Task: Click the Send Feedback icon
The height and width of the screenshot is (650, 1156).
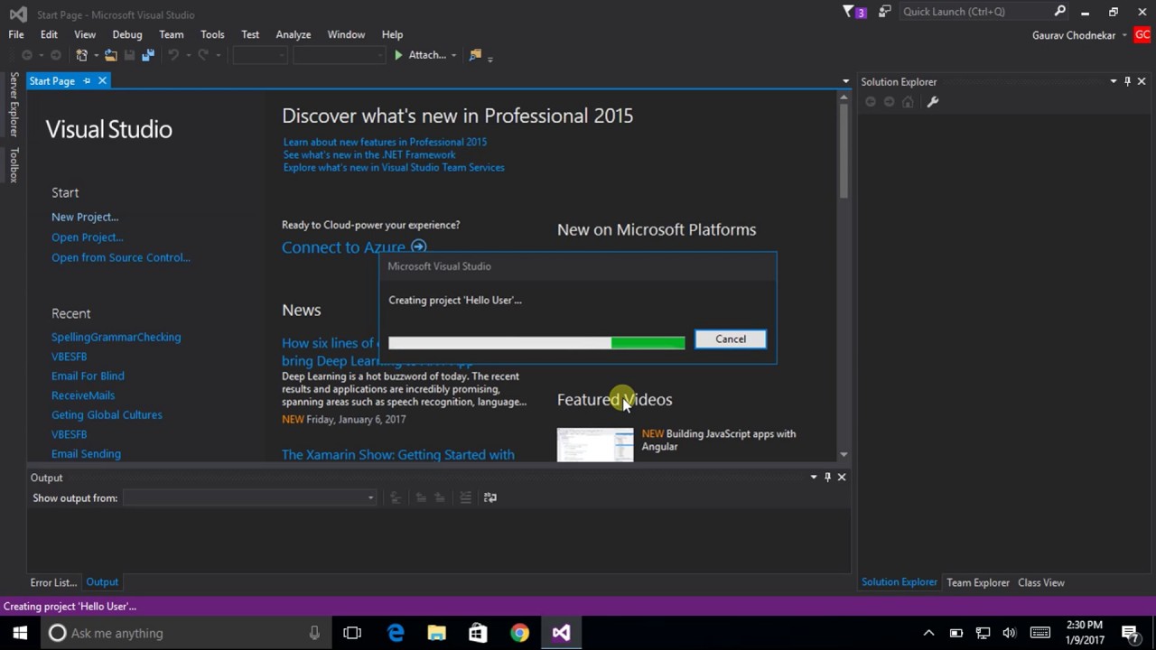Action: (x=884, y=12)
